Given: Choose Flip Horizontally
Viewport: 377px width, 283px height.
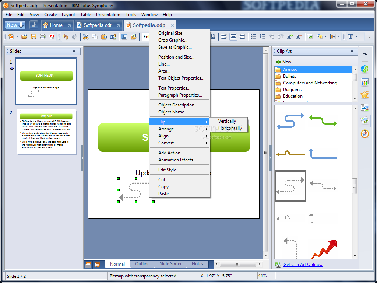Looking at the screenshot, I should pyautogui.click(x=228, y=128).
